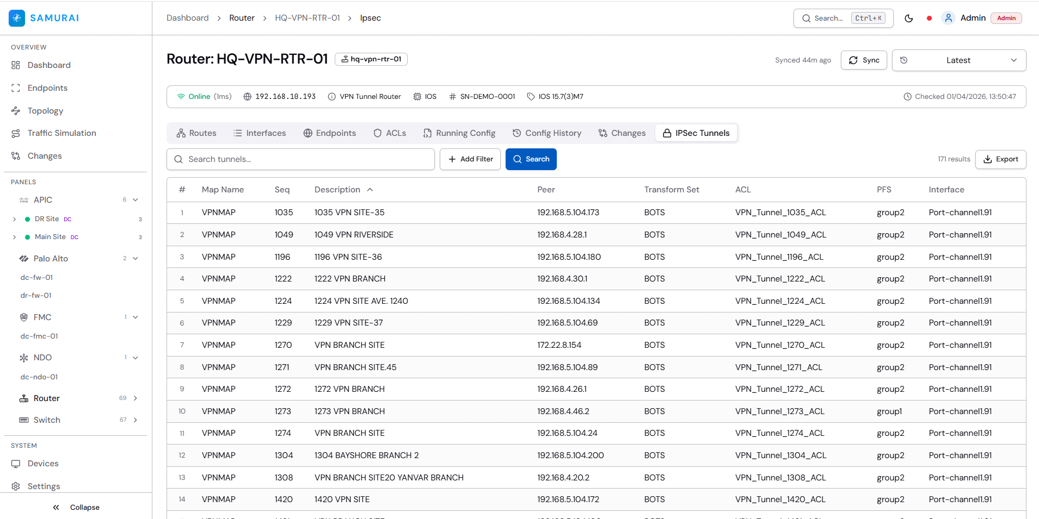Open the Topology section in the sidebar

(x=45, y=110)
